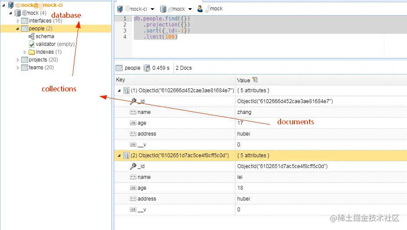
Task: Click the .sort({_id:-1}) line in editor
Action: pos(167,31)
